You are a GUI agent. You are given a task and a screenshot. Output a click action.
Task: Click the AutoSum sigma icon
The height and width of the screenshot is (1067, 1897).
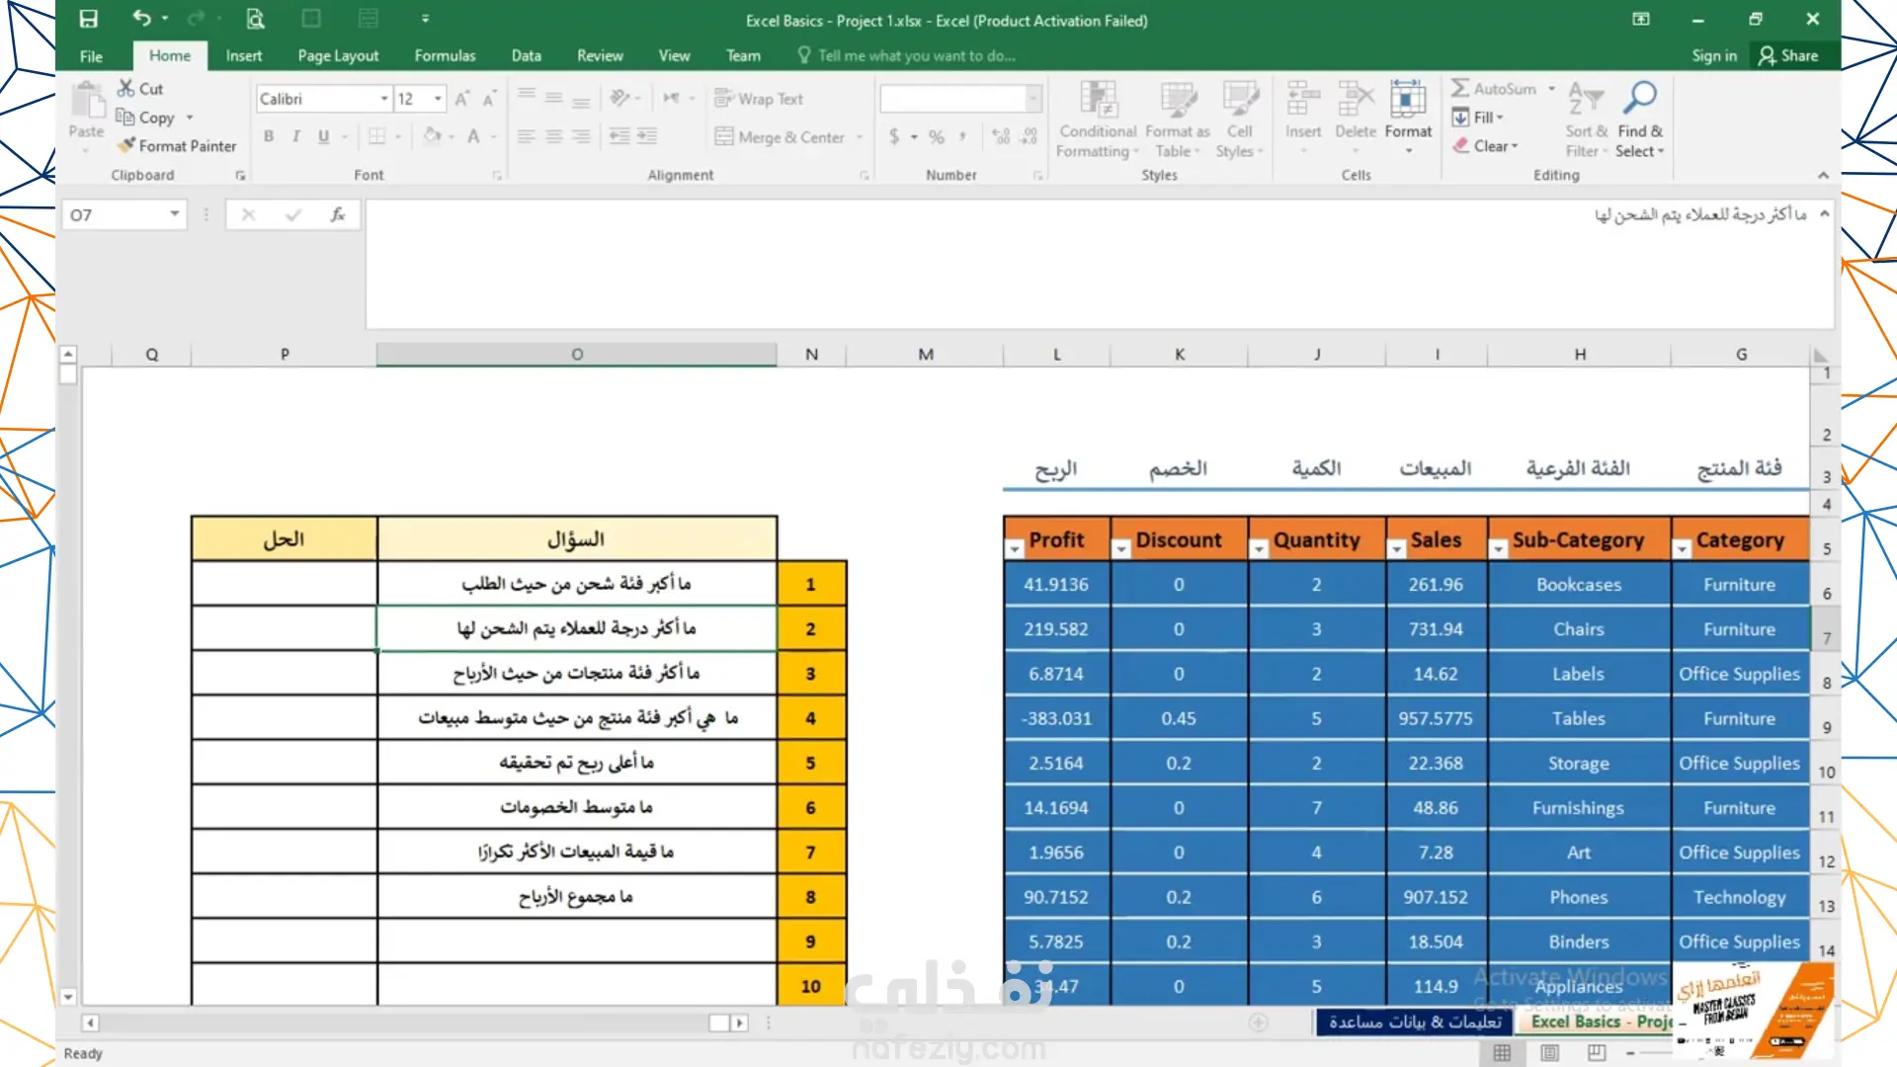pos(1459,88)
